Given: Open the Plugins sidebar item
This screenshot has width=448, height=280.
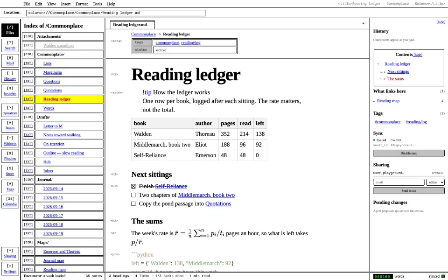Looking at the screenshot, I should 10,156.
